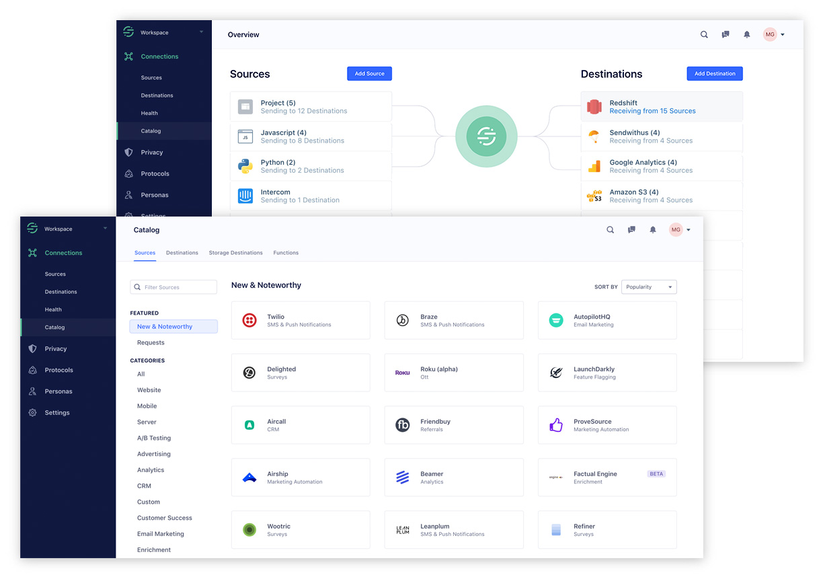Select the Email Marketing category

coord(160,534)
